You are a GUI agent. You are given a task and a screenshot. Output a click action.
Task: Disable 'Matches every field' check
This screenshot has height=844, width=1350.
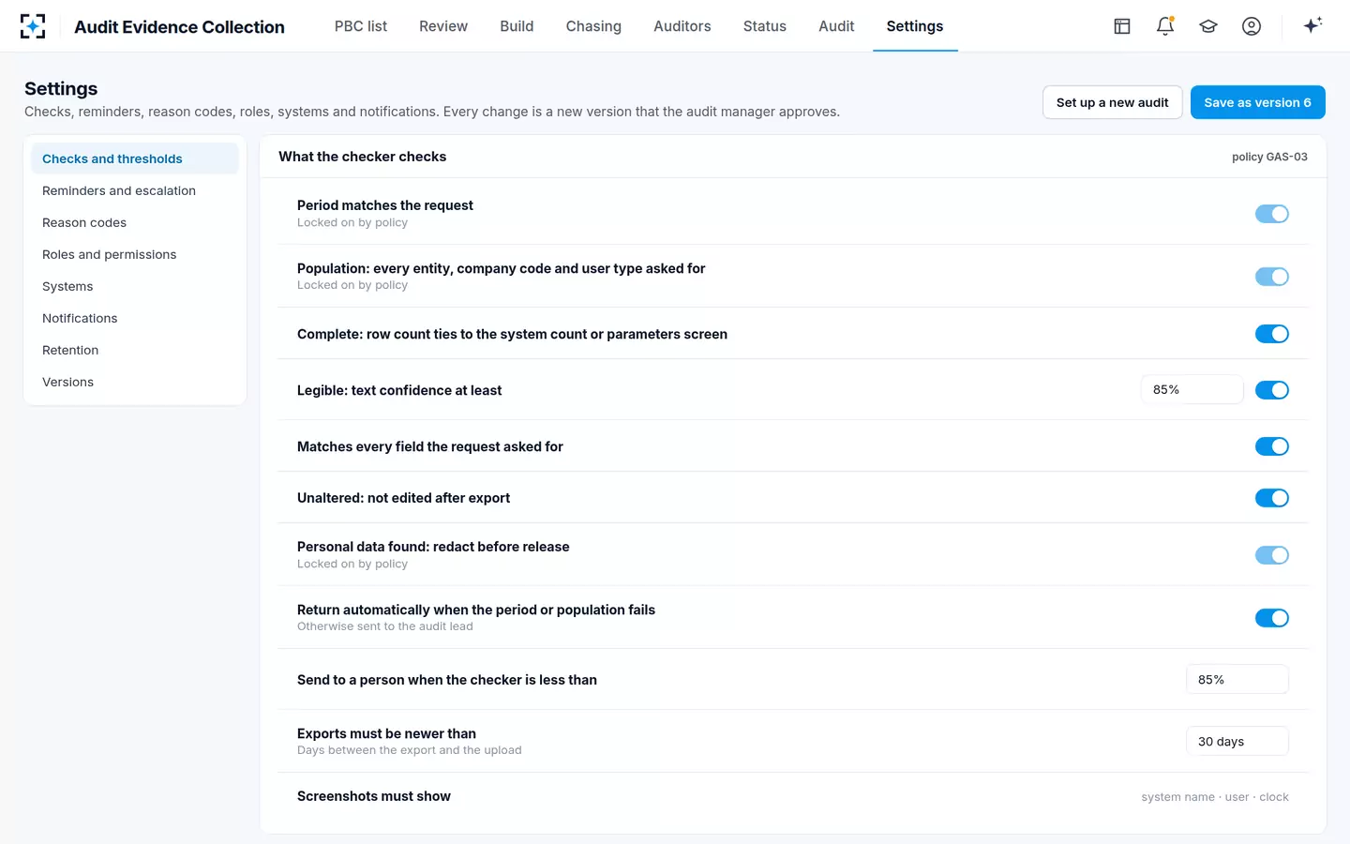[1272, 446]
